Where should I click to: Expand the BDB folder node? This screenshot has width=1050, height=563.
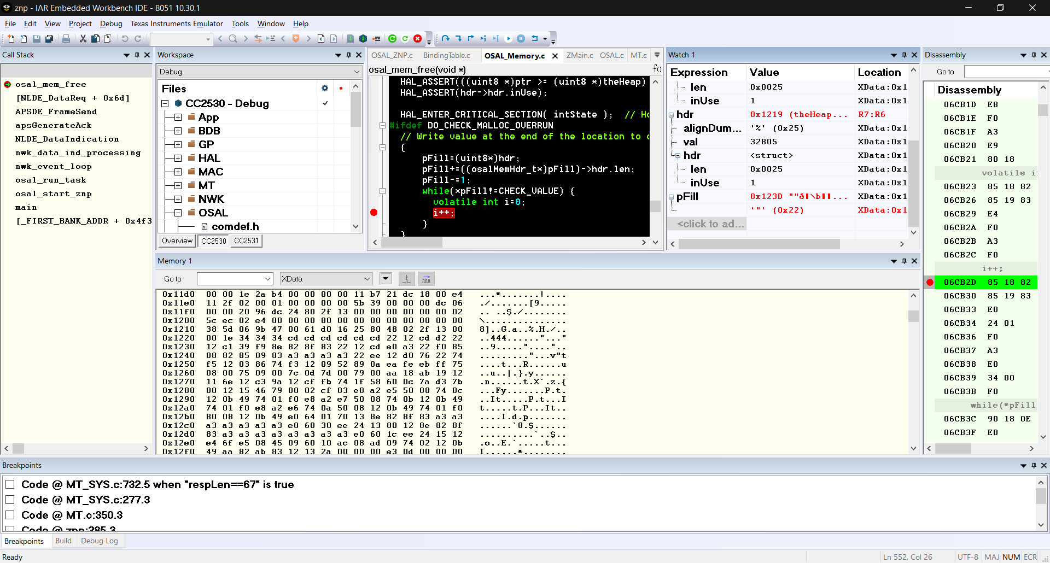(x=178, y=131)
